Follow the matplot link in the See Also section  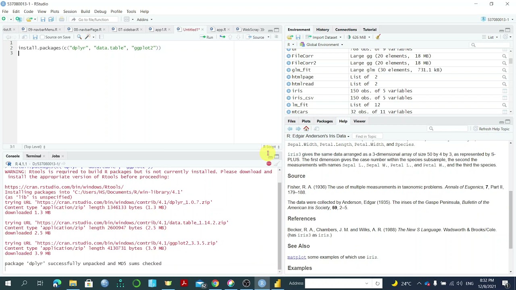pyautogui.click(x=297, y=257)
